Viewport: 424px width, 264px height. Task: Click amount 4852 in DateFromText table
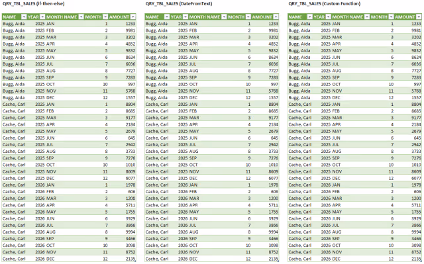[x=273, y=44]
